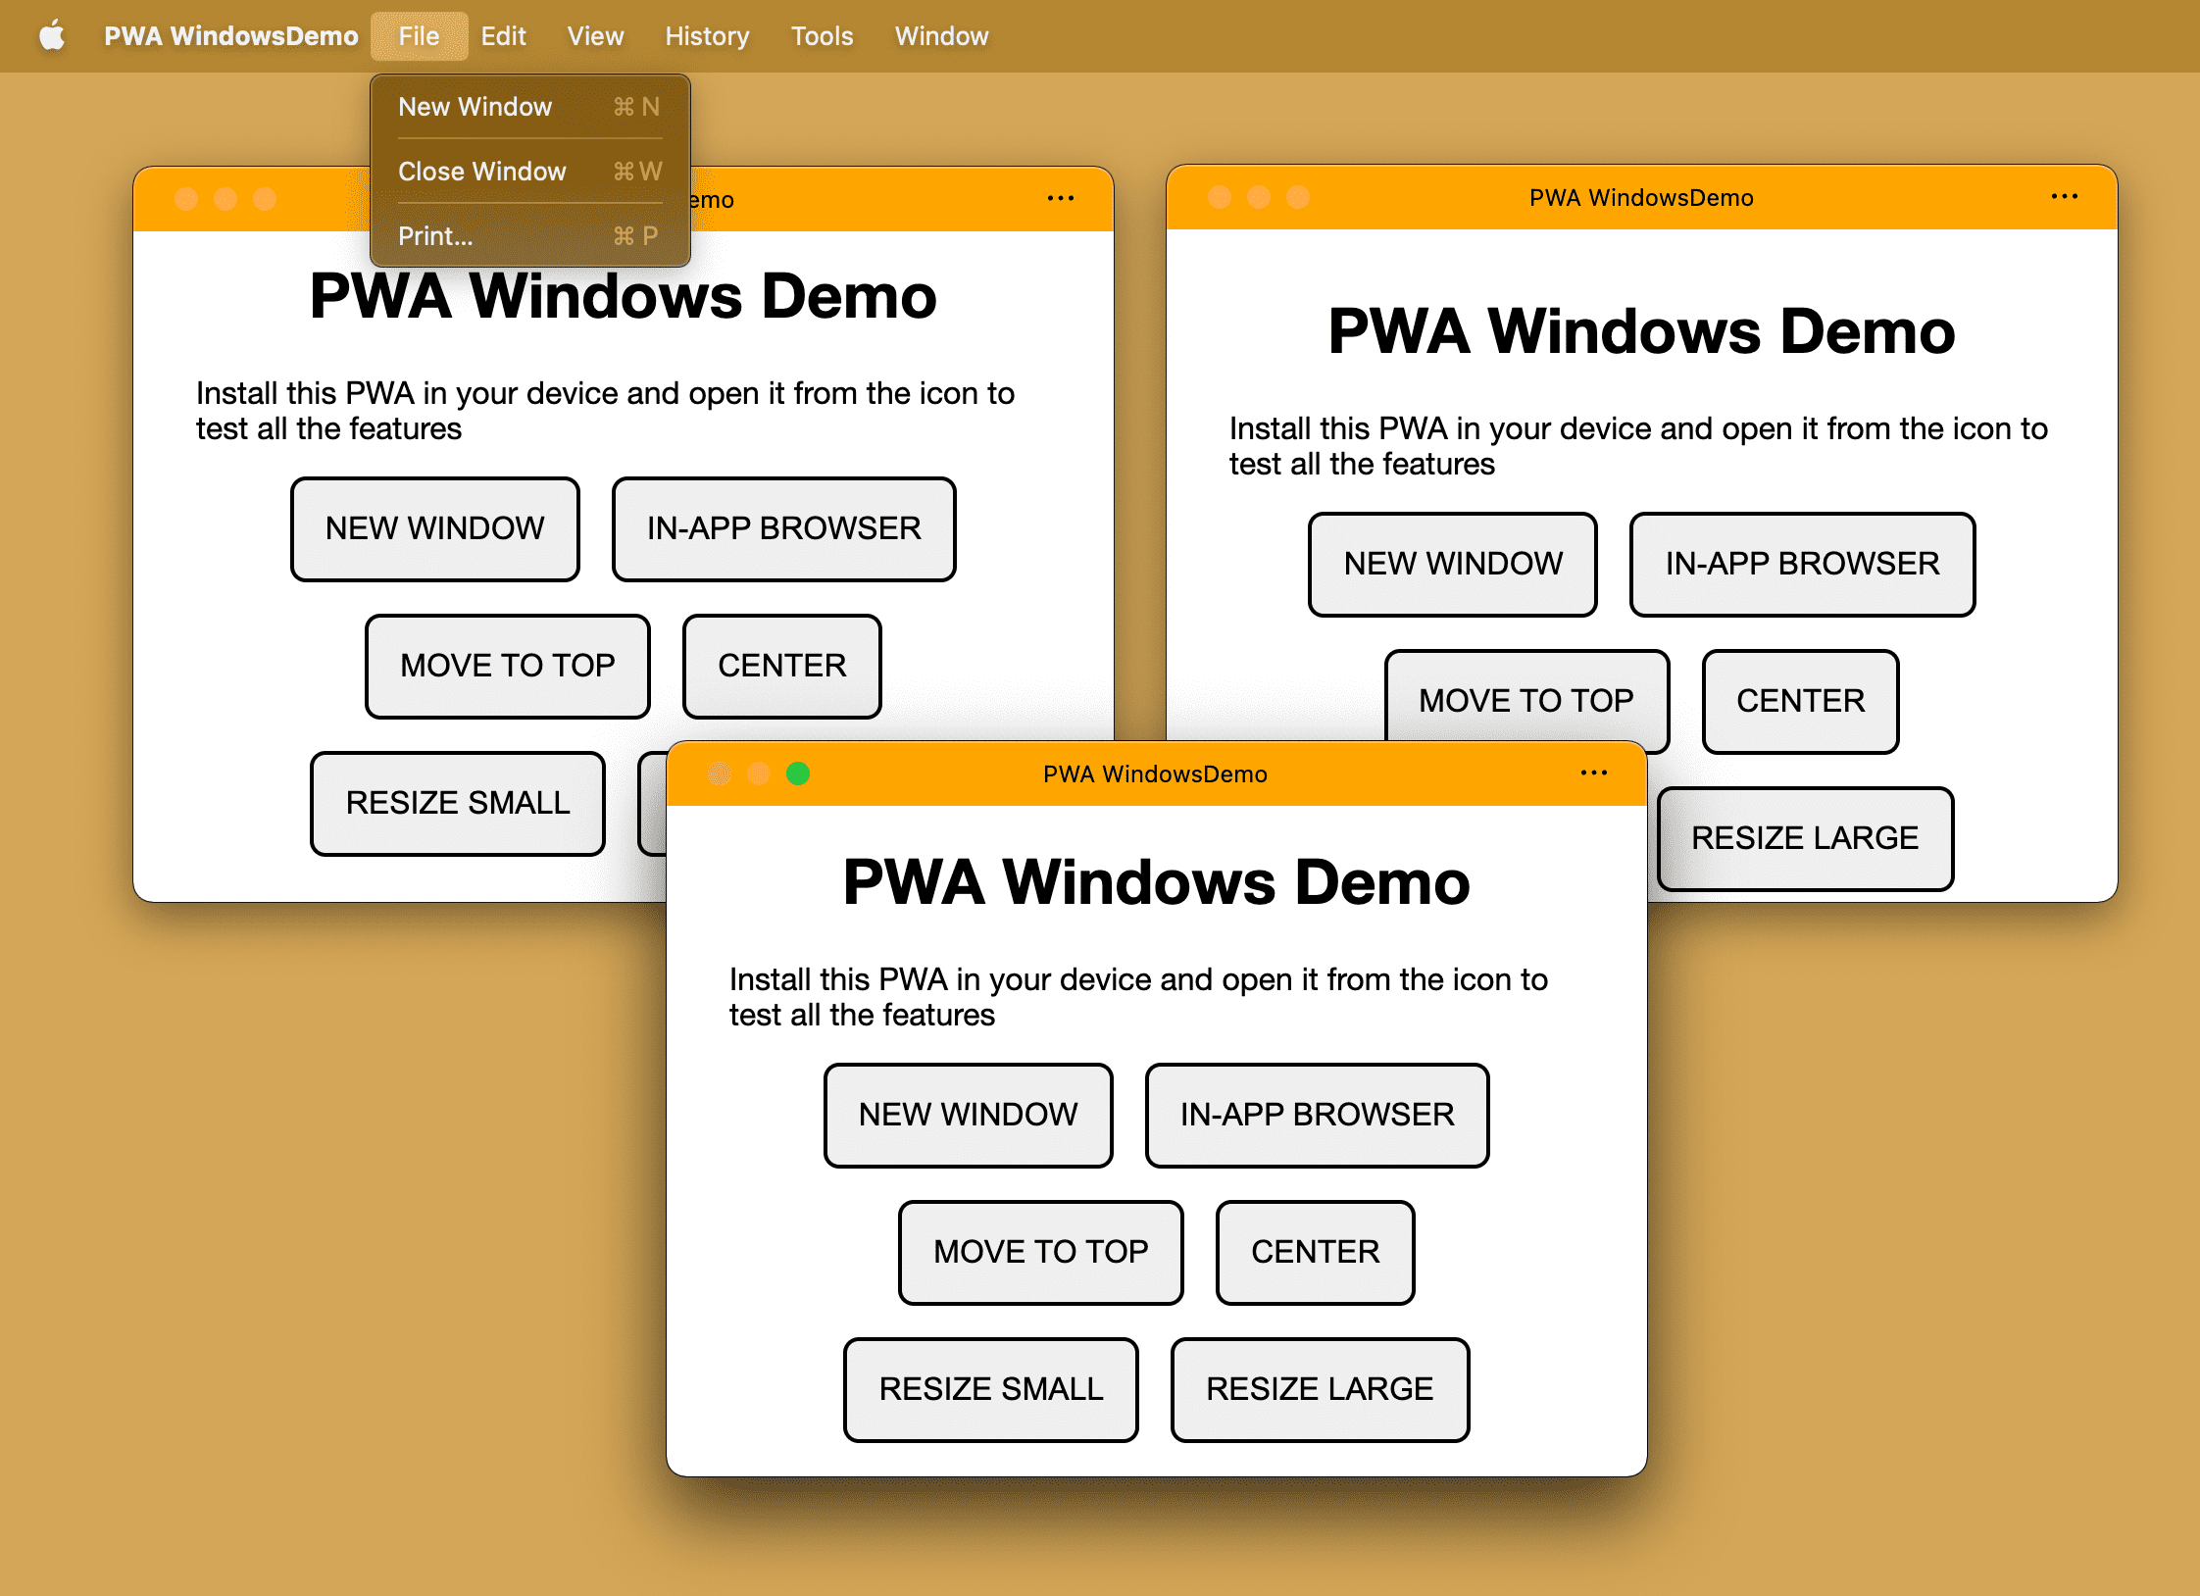Select Close Window from File menu
The width and height of the screenshot is (2200, 1596).
click(x=483, y=171)
